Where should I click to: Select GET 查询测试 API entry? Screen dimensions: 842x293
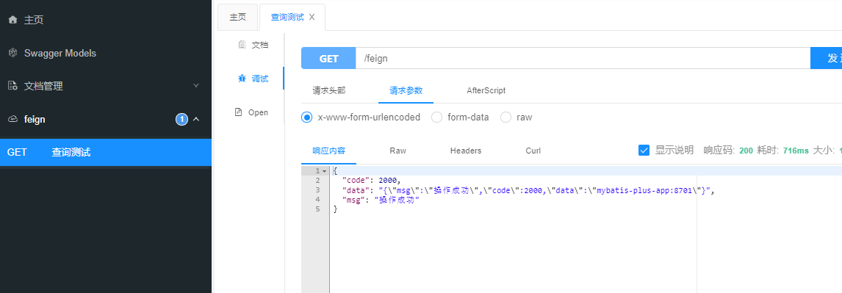pos(106,153)
